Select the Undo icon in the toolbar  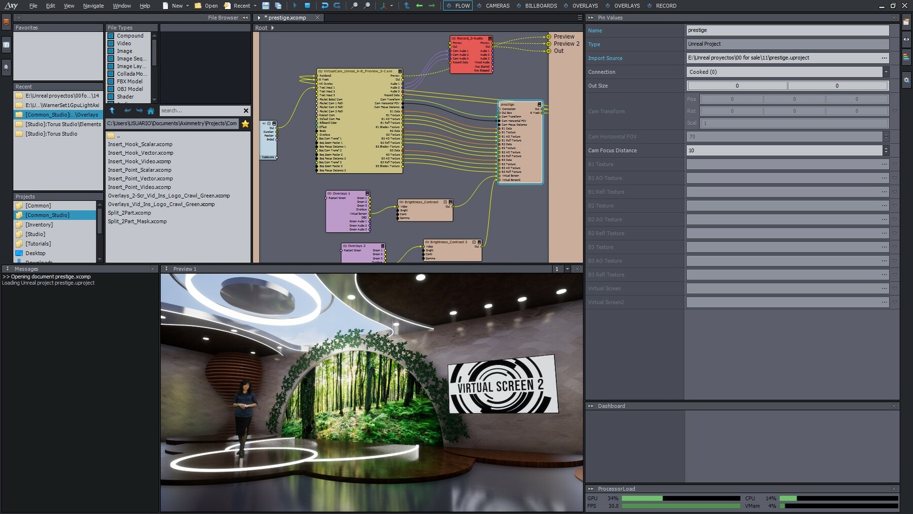coord(325,6)
